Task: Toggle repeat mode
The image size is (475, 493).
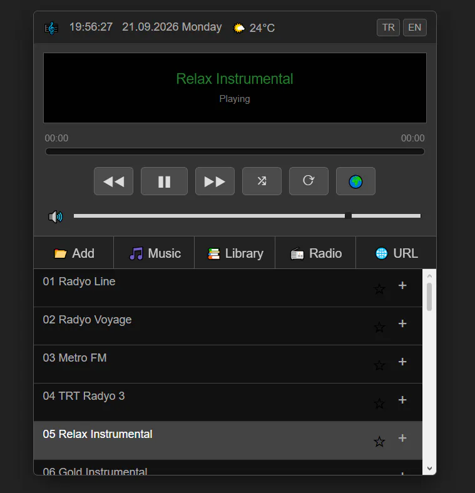Action: 309,181
